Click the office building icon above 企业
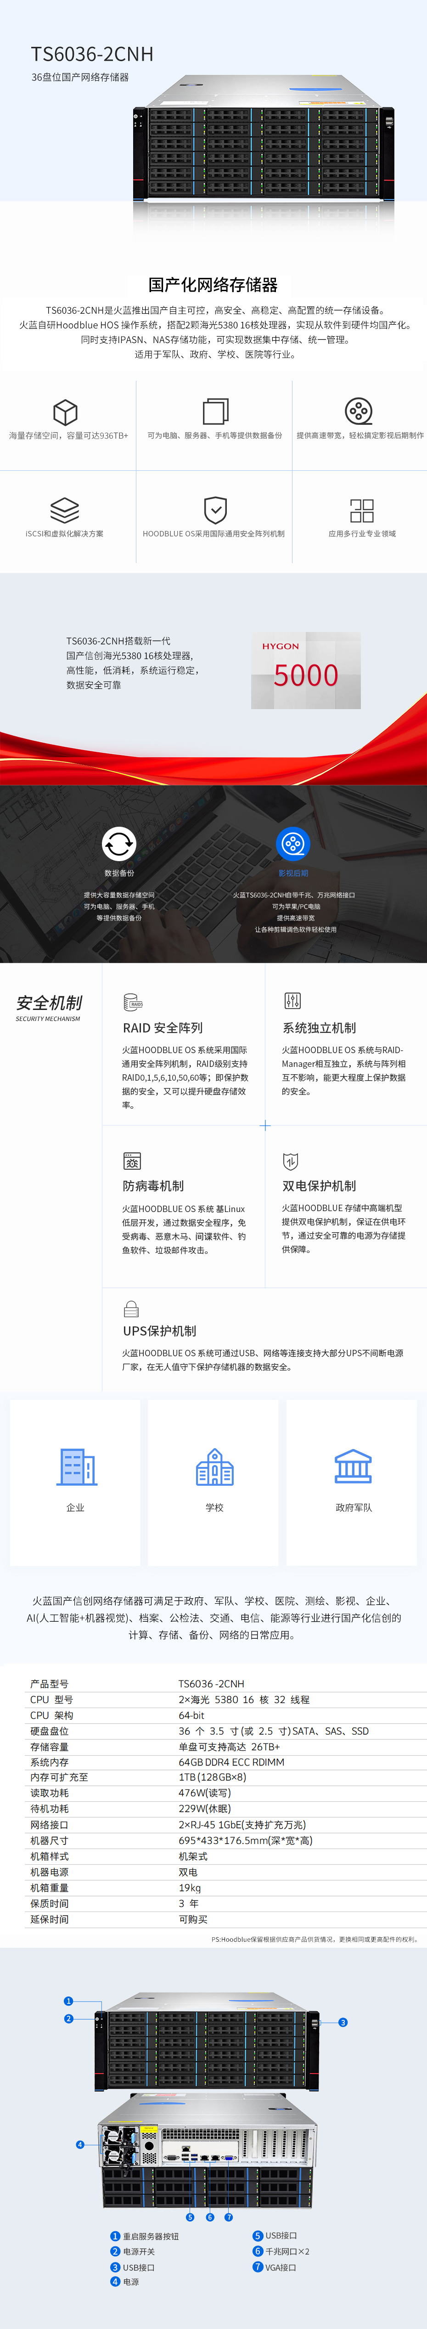This screenshot has width=427, height=2329. (76, 1466)
